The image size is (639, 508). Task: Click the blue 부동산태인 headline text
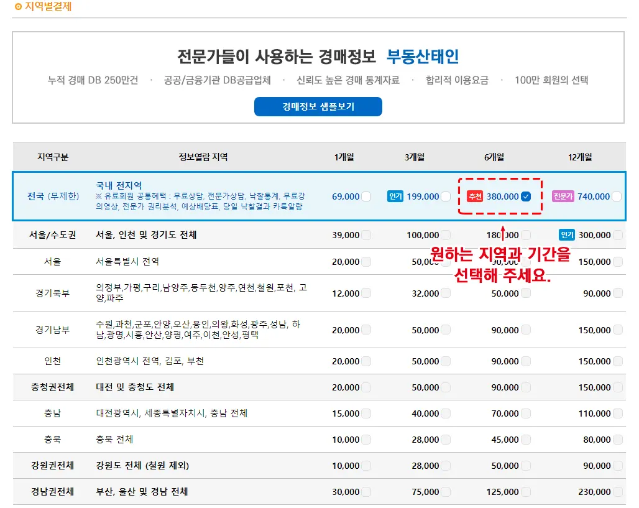click(x=423, y=57)
